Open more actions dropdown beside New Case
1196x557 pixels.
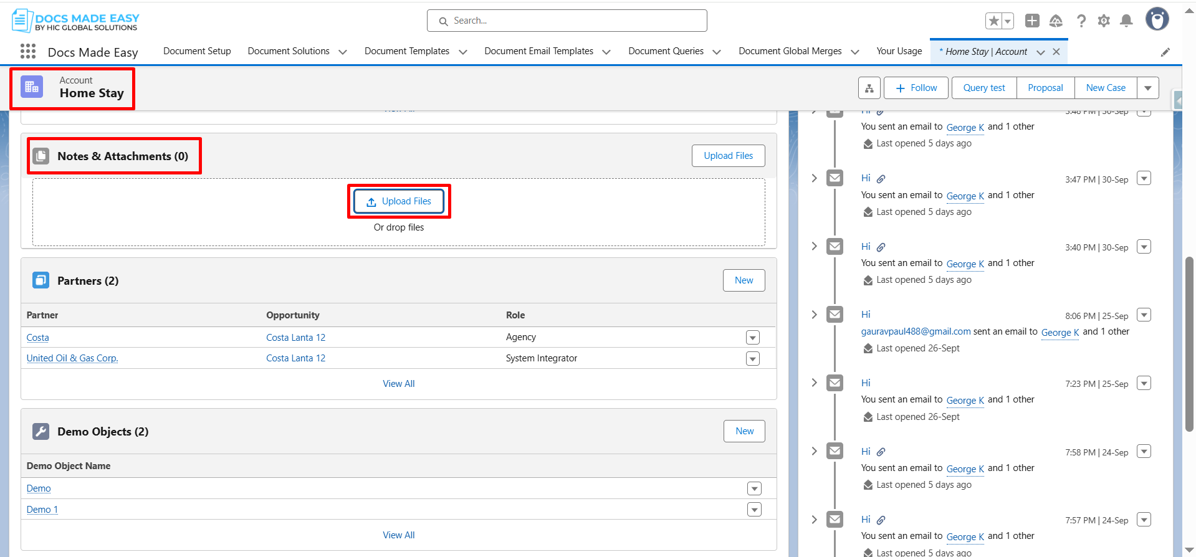[1147, 88]
